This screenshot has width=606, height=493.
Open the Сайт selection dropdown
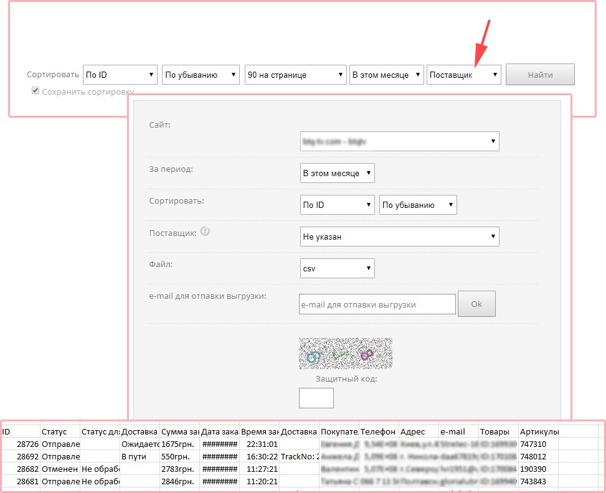click(399, 141)
